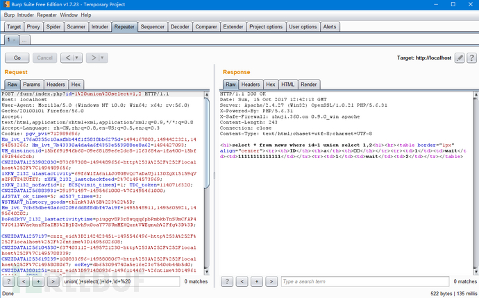Switch to the Decoder tab

[x=180, y=26]
